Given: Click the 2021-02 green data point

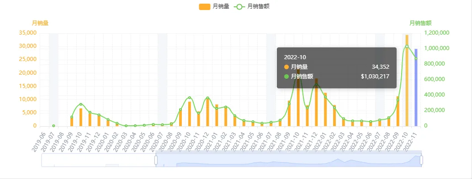Looking at the screenshot, I should click(x=226, y=107).
